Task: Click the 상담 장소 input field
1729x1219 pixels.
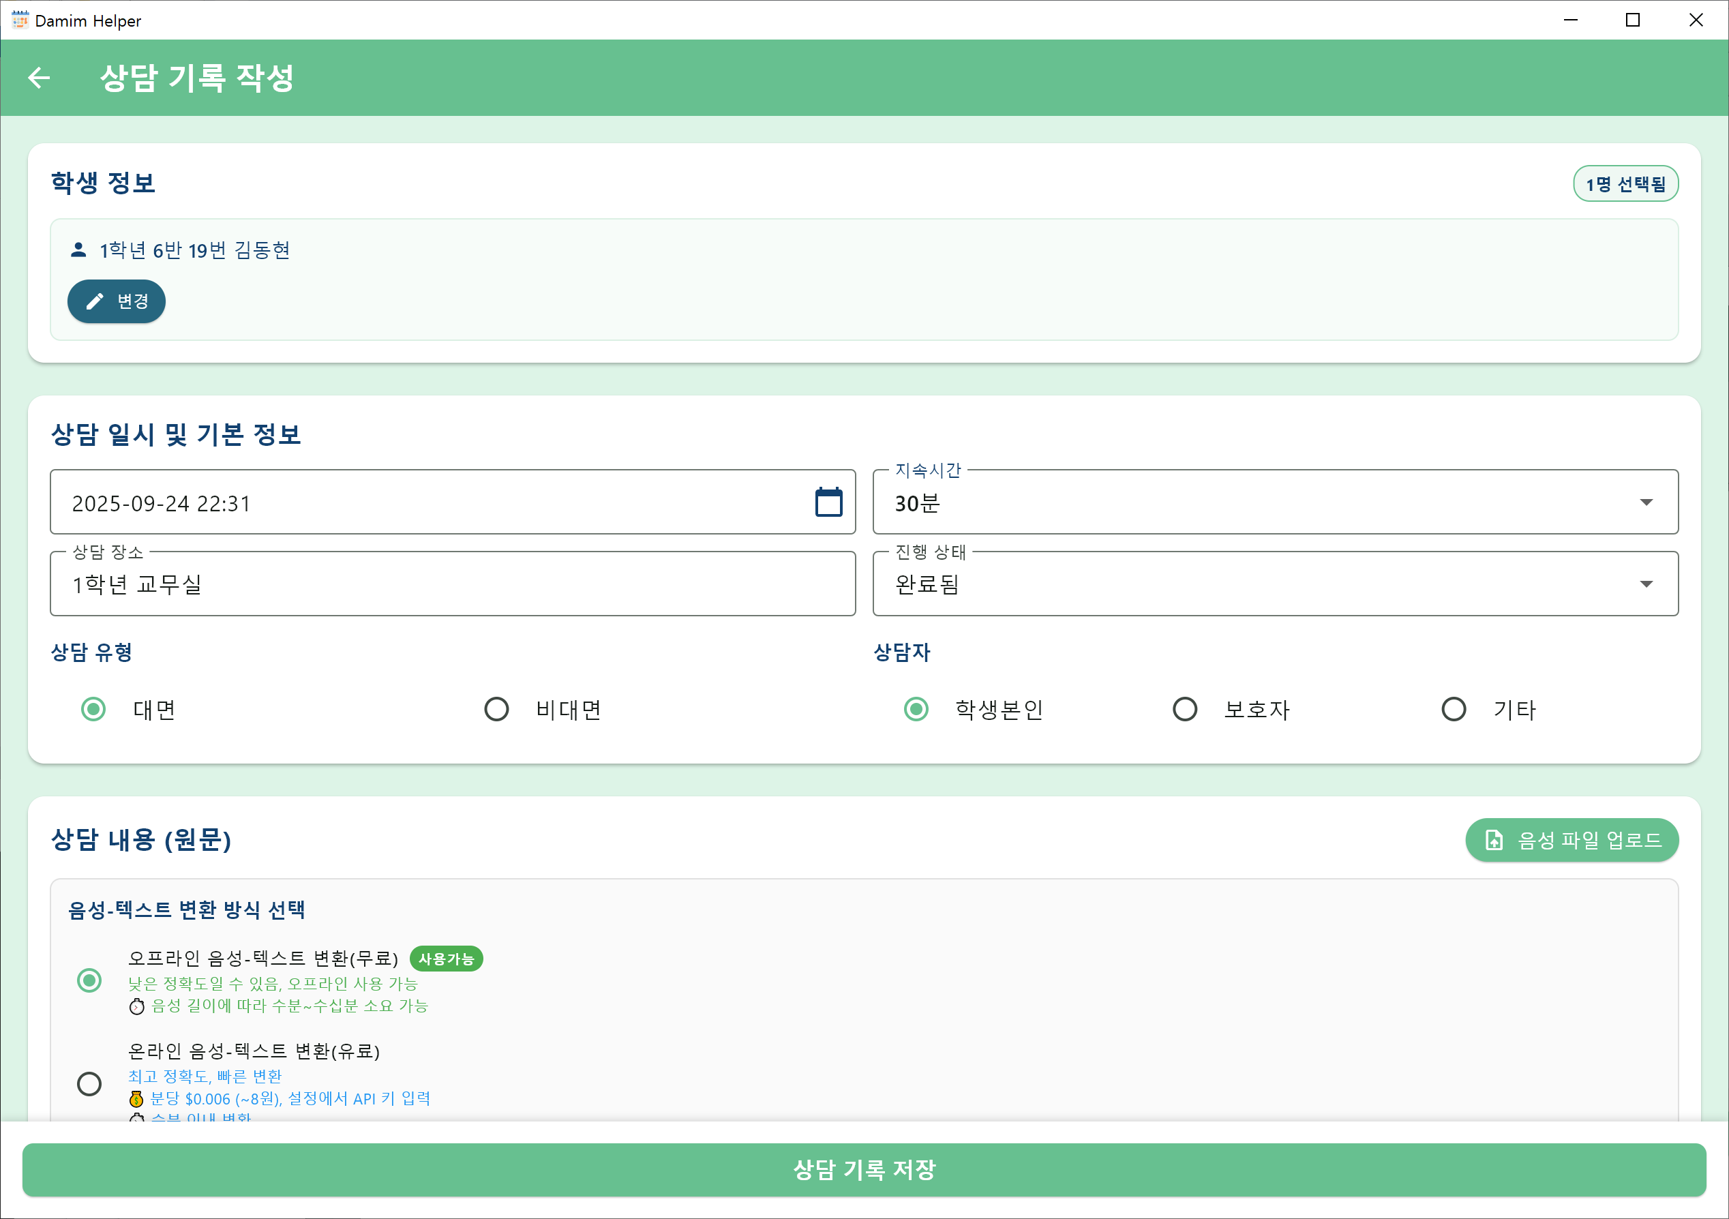Action: coord(452,584)
